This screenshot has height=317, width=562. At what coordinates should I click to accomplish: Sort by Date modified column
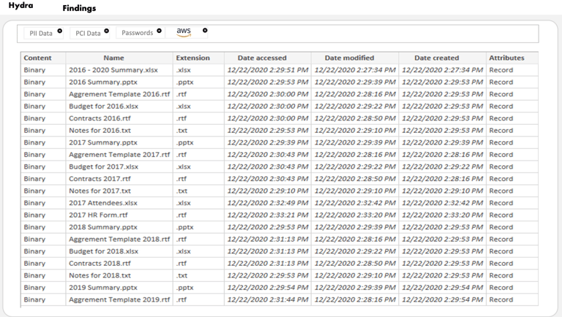coord(355,58)
